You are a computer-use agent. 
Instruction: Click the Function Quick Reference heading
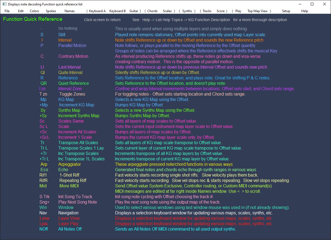point(33,19)
